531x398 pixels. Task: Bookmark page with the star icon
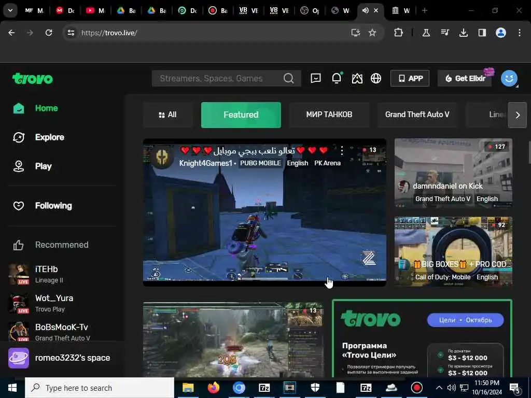(x=372, y=33)
